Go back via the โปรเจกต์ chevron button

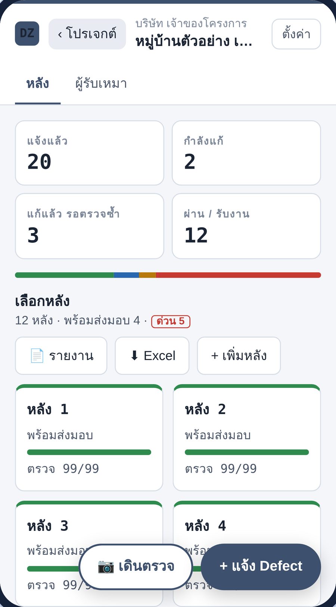click(87, 34)
